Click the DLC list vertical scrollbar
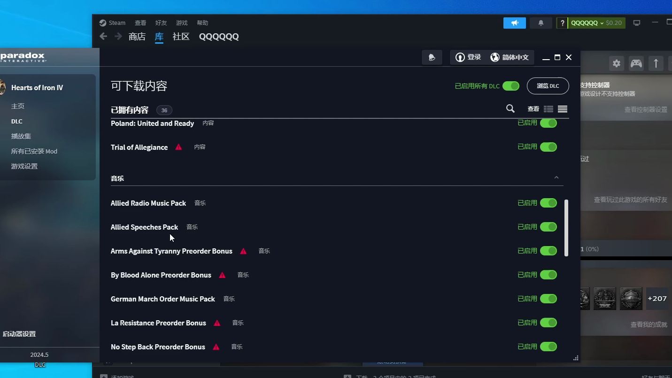The height and width of the screenshot is (378, 672). 566,228
